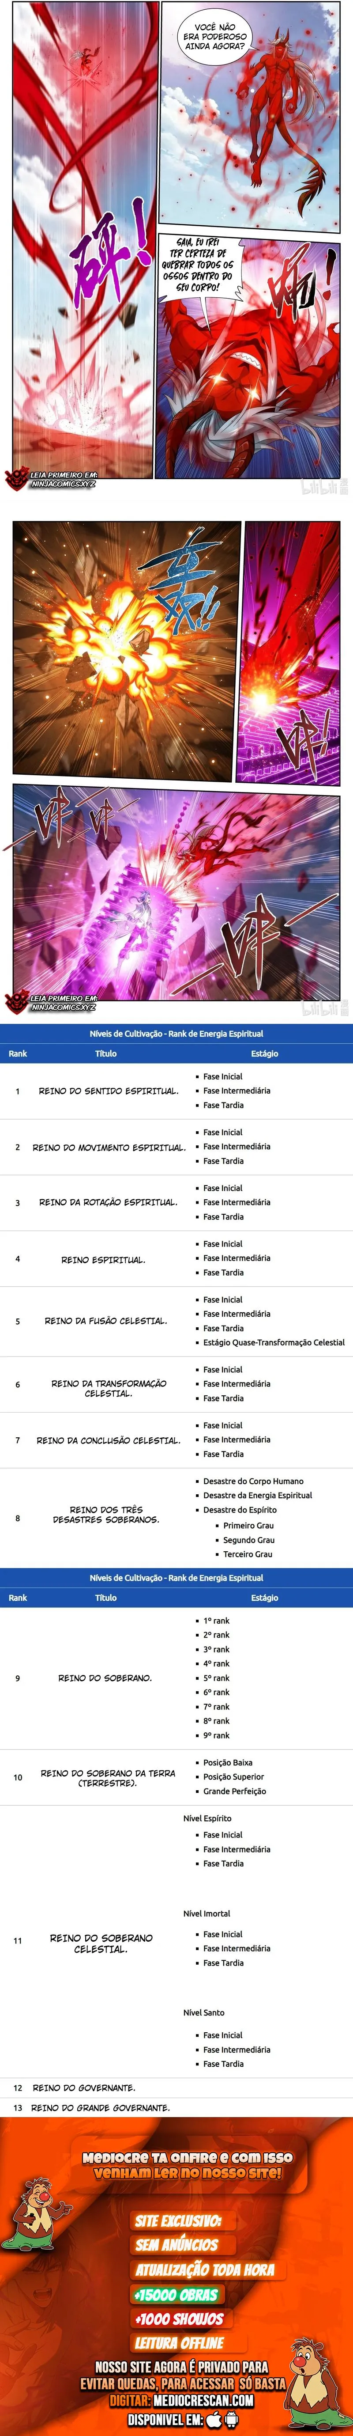This screenshot has height=2436, width=353.
Task: Click the Estágio column header in the second table
Action: click(x=264, y=1597)
